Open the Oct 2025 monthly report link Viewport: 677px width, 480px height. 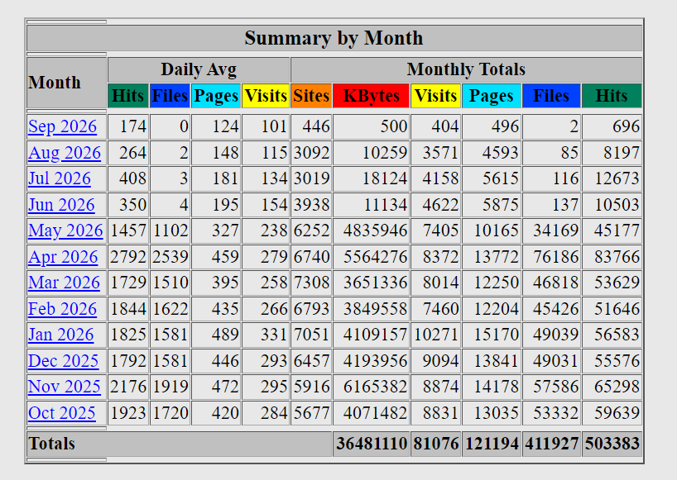[62, 413]
